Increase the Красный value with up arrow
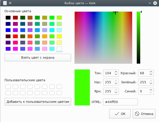159x122 pixels. [151, 72]
